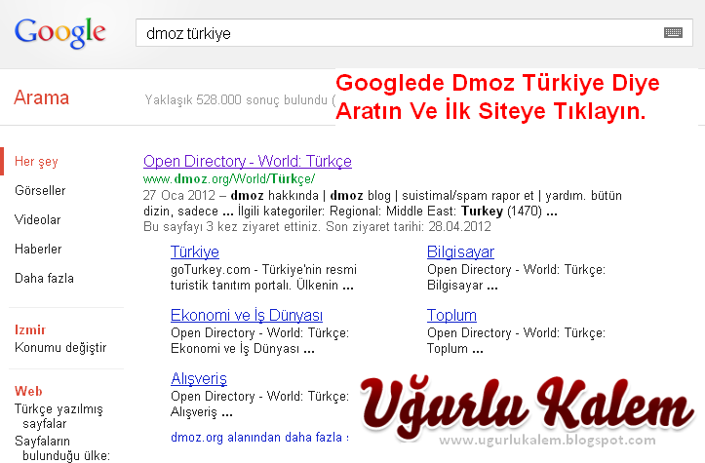
Task: Open the Bilgisayar sitelink
Action: [x=460, y=251]
